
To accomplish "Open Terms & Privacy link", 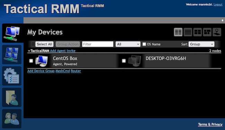I will pos(210,124).
